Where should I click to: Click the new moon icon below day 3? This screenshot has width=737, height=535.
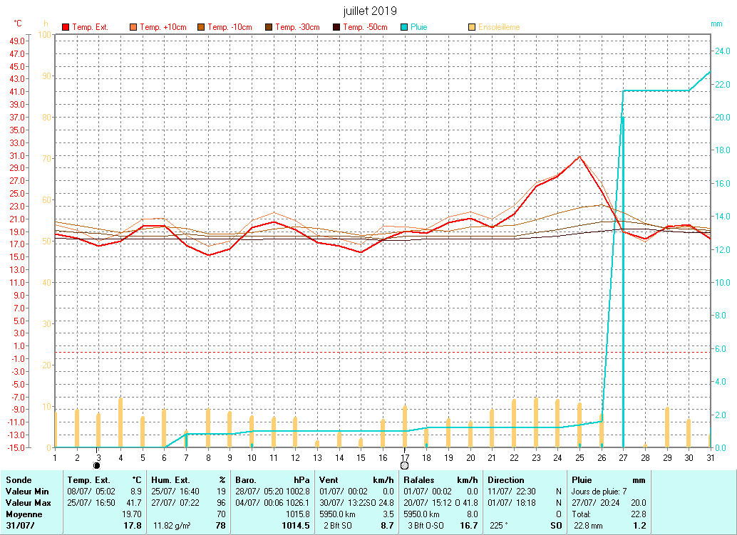(97, 465)
